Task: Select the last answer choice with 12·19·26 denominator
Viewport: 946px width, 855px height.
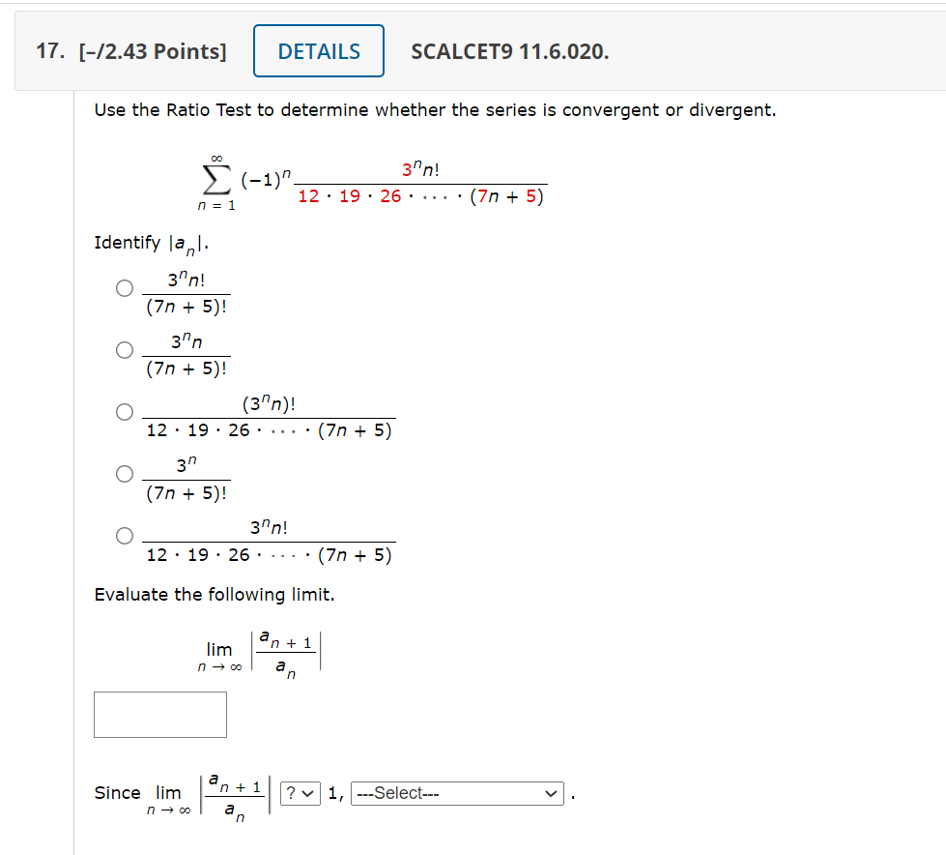Action: [125, 535]
